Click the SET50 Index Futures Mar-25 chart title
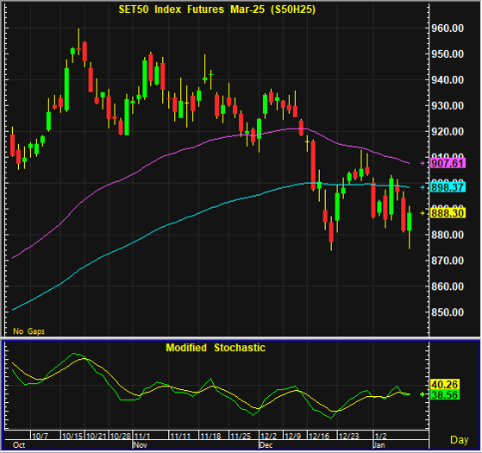This screenshot has height=453, width=482. (217, 9)
